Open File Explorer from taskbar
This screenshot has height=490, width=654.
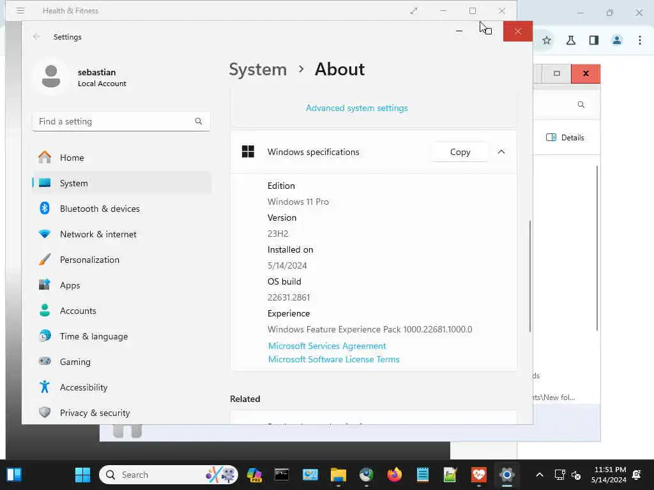pyautogui.click(x=338, y=475)
